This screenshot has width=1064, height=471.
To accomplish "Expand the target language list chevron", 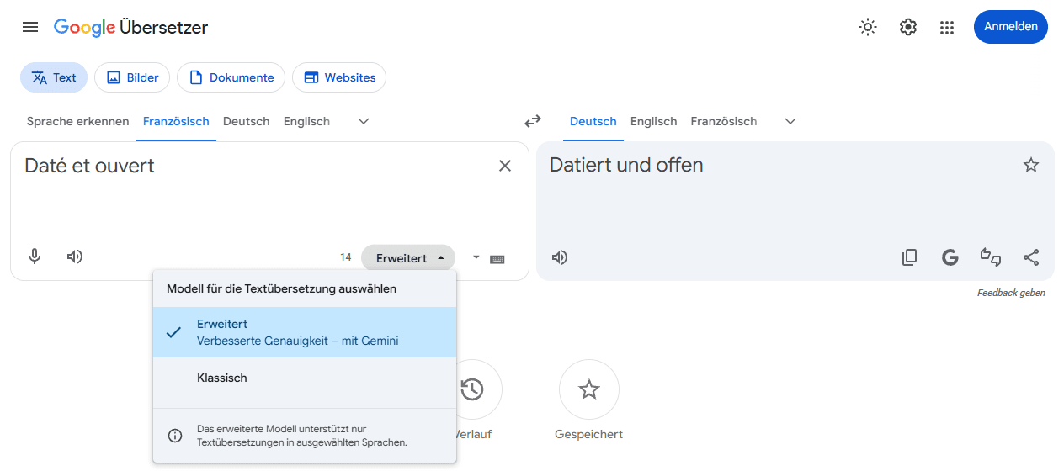I will 790,121.
